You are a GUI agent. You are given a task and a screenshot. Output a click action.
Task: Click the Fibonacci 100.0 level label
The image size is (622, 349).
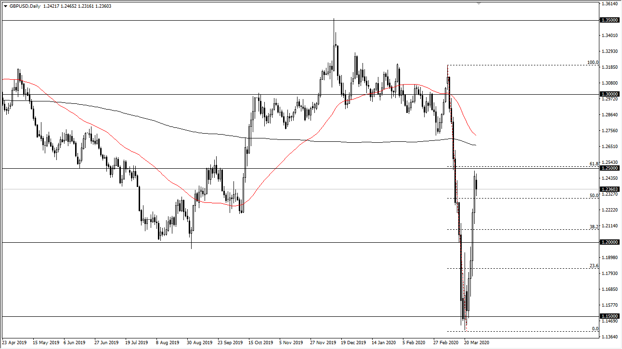[x=592, y=62]
